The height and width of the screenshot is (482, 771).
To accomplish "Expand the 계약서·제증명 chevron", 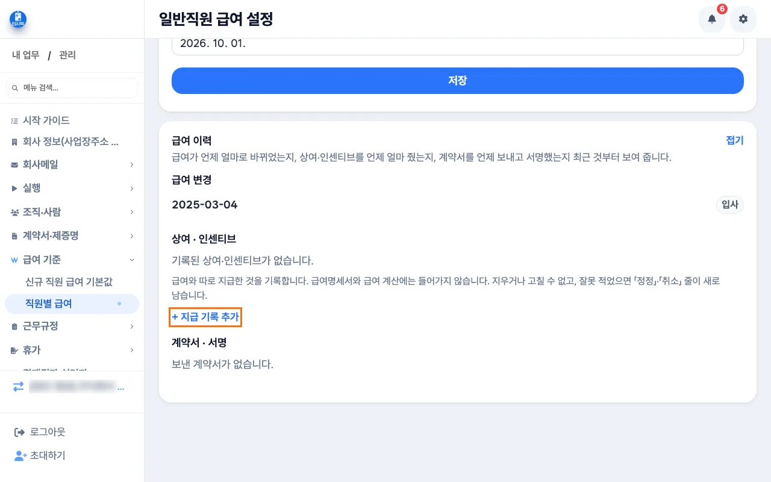I will point(131,236).
